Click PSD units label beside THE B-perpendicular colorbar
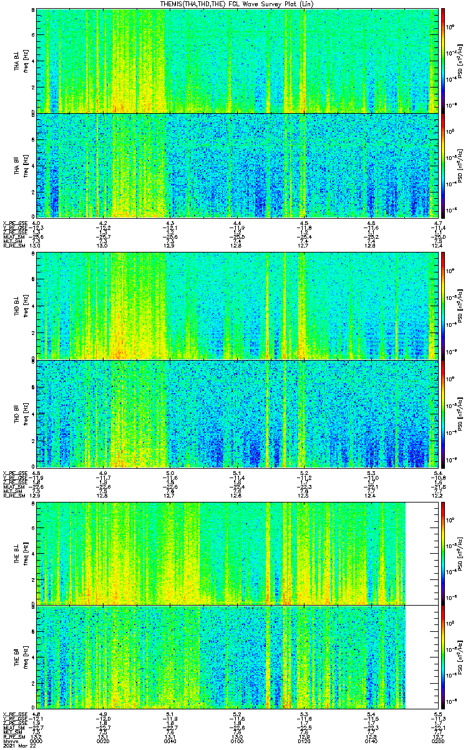Viewport: 468px width, 750px height. 461,554
